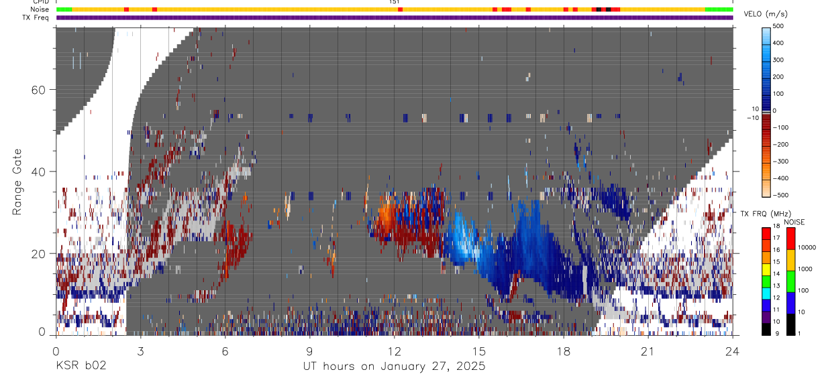Screen dimensions: 824x380
Task: Pick the blue segment of NOISE color bar
Action: (790, 303)
